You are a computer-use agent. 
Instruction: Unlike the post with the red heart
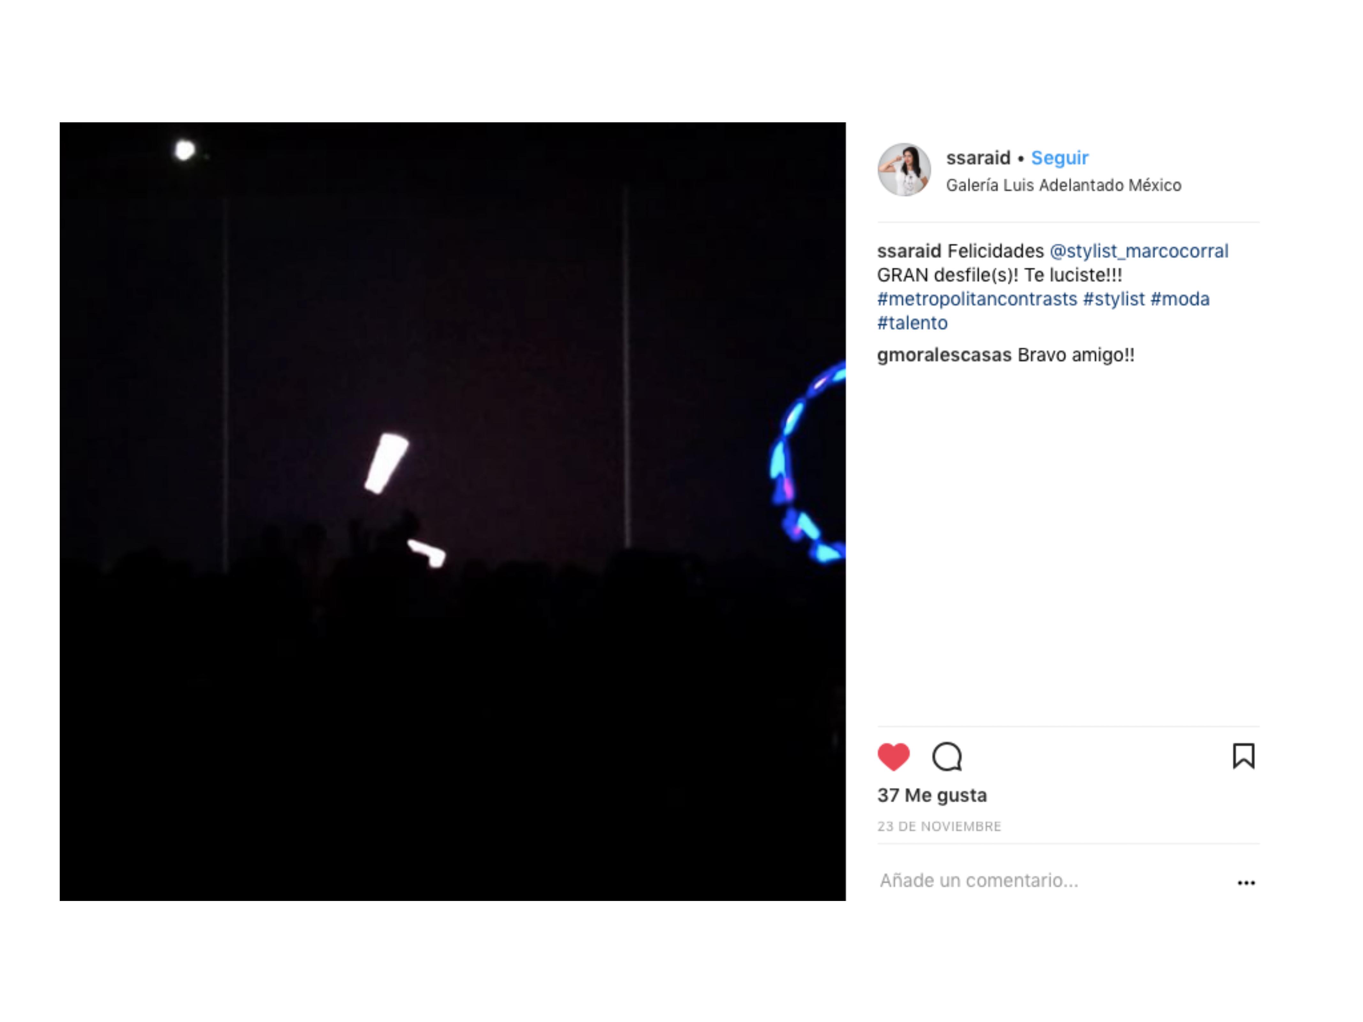[x=893, y=757]
